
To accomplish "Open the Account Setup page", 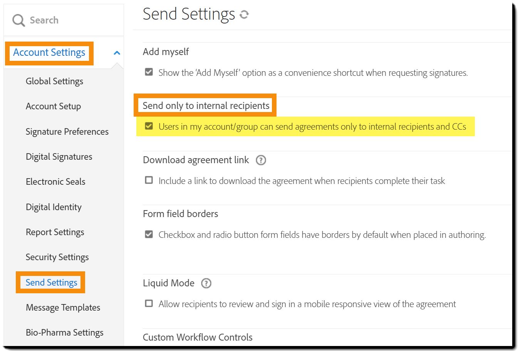I will pyautogui.click(x=53, y=106).
